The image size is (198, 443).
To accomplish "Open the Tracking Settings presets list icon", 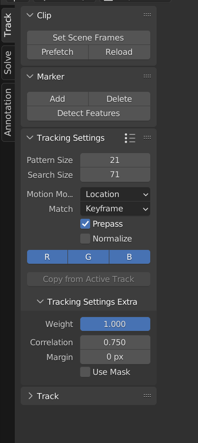I will [x=130, y=138].
